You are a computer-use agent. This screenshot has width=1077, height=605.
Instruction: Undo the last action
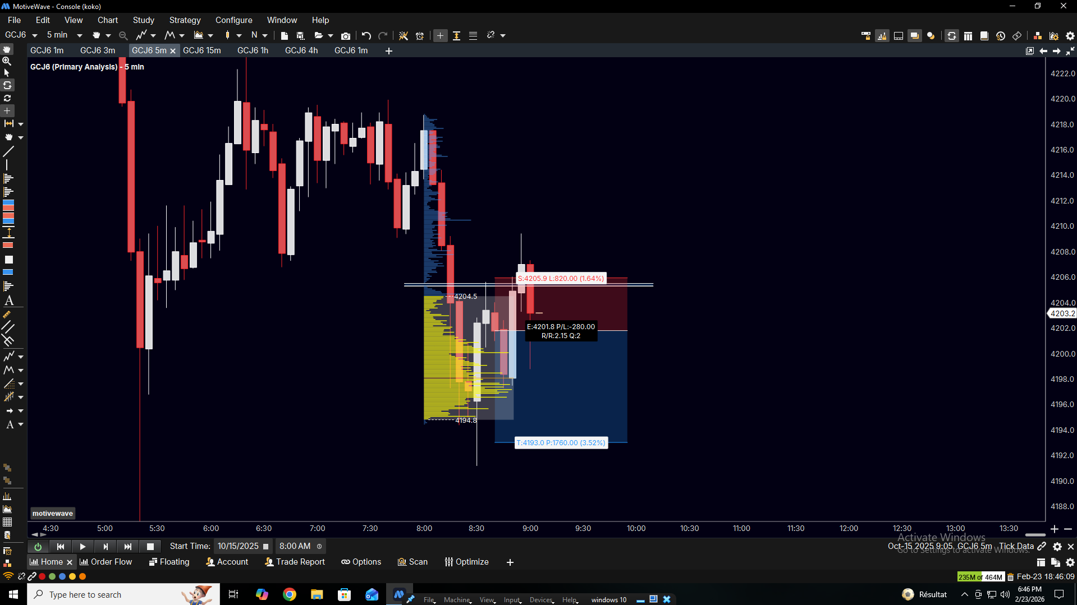366,35
